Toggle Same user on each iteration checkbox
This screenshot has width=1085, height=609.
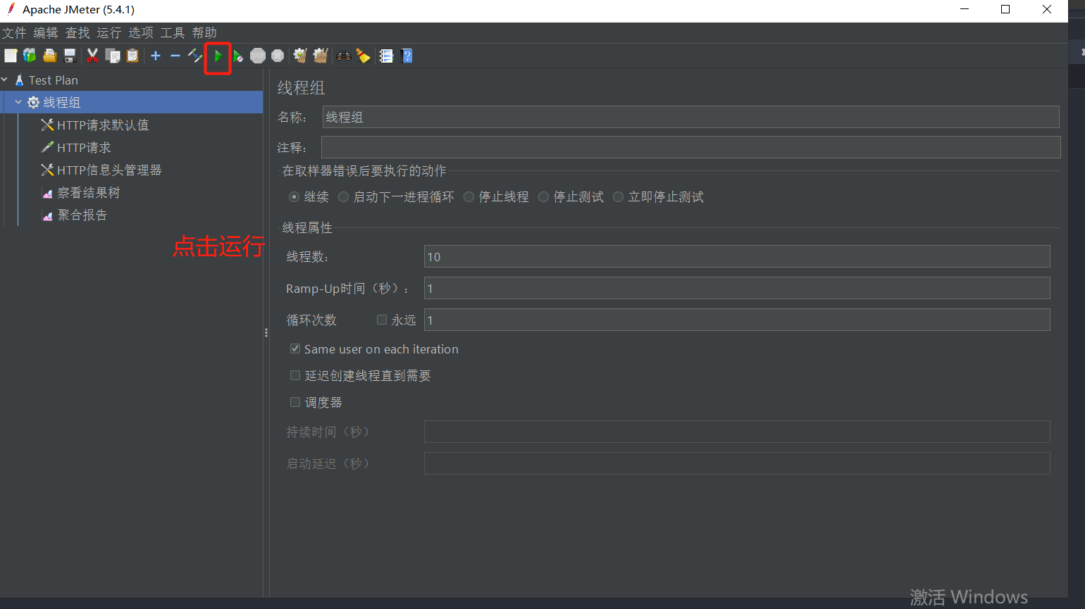coord(295,349)
